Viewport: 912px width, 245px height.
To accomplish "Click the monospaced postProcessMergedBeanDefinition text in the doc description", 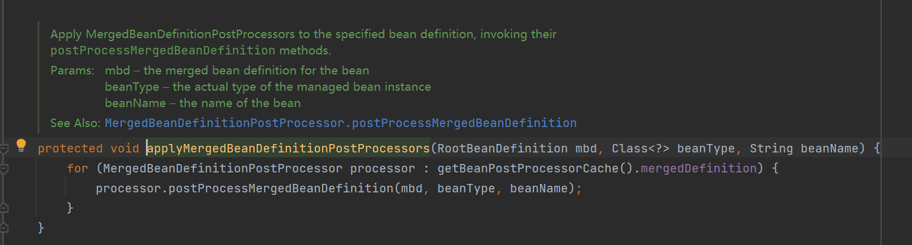I will pos(163,50).
